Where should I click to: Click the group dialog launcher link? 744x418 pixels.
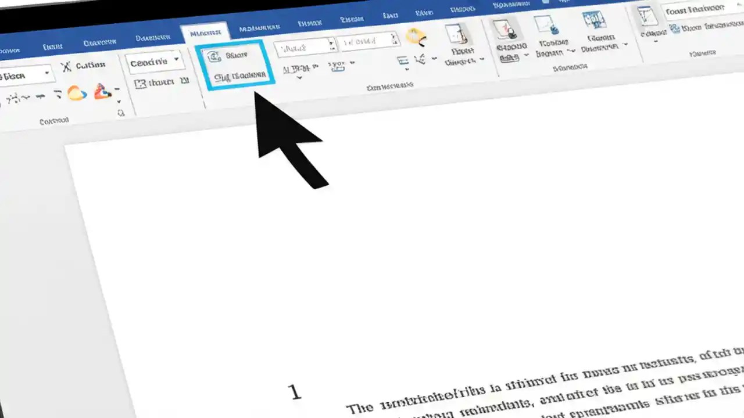point(120,112)
